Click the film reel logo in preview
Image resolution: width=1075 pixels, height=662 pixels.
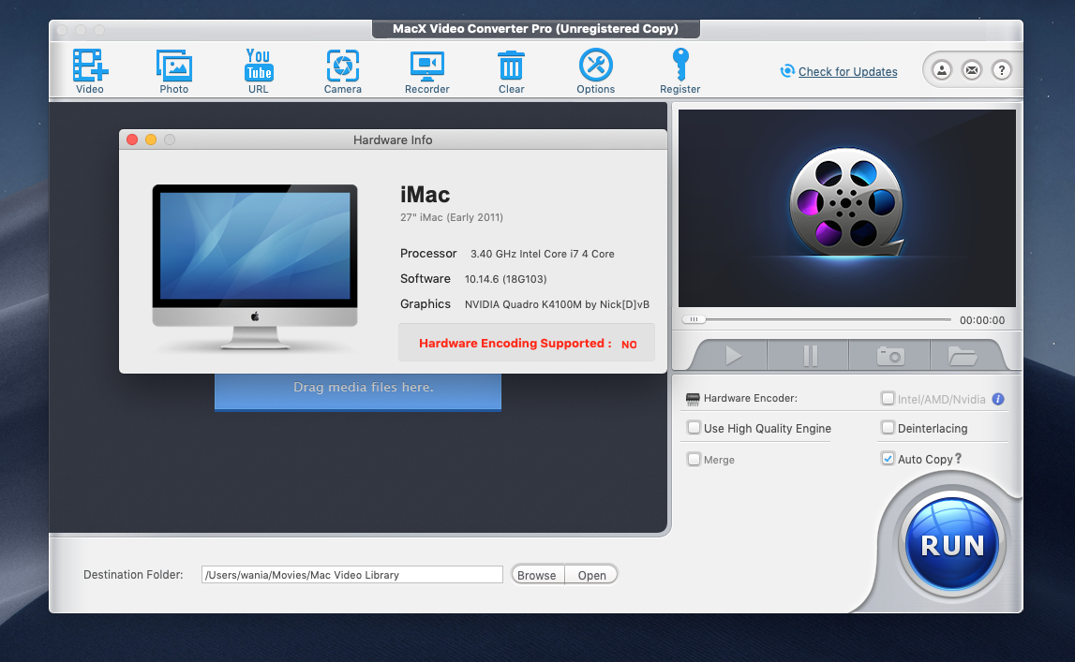846,203
